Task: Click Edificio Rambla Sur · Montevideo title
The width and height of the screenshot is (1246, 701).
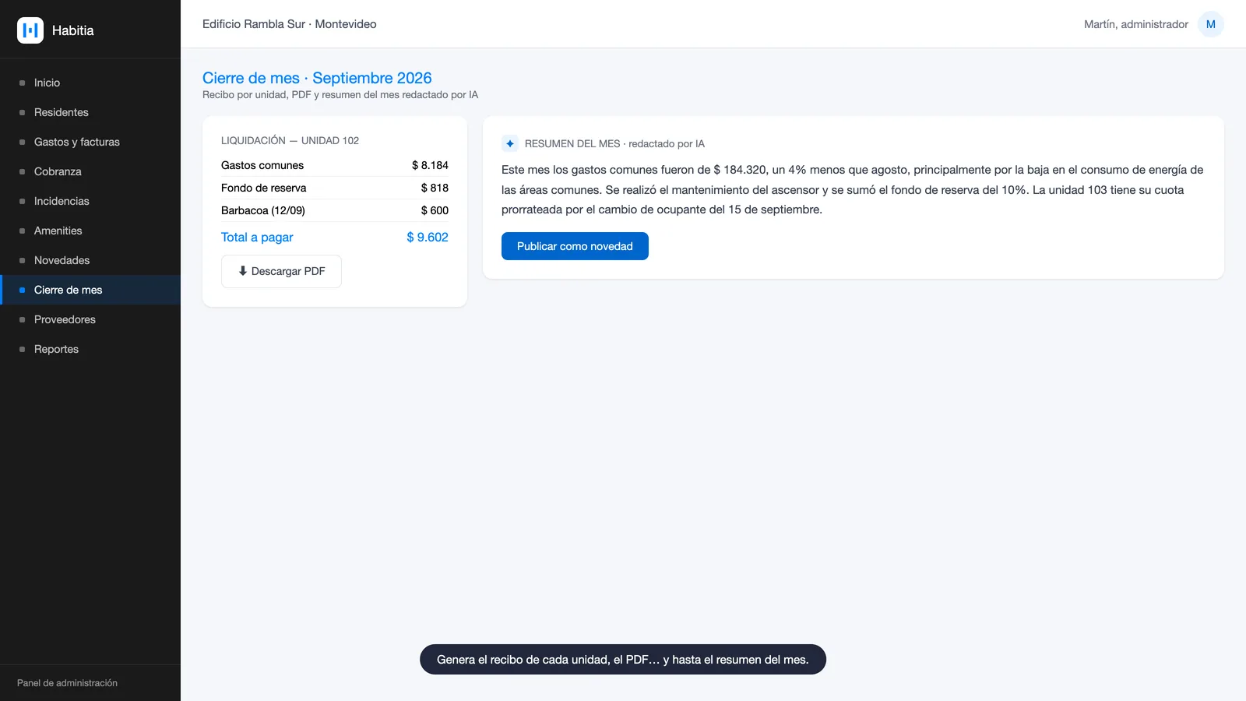Action: click(x=290, y=24)
